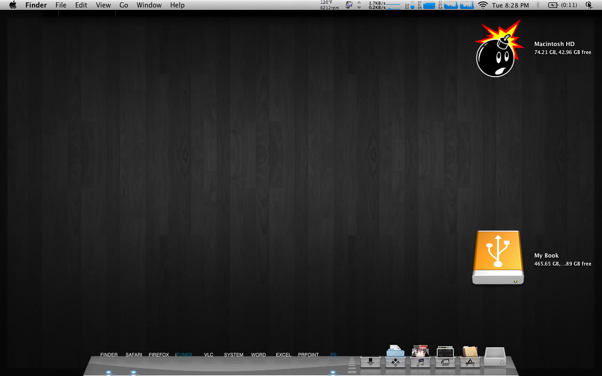The width and height of the screenshot is (602, 376).
Task: Click the up/down arrows menu bar icon
Action: (x=359, y=5)
